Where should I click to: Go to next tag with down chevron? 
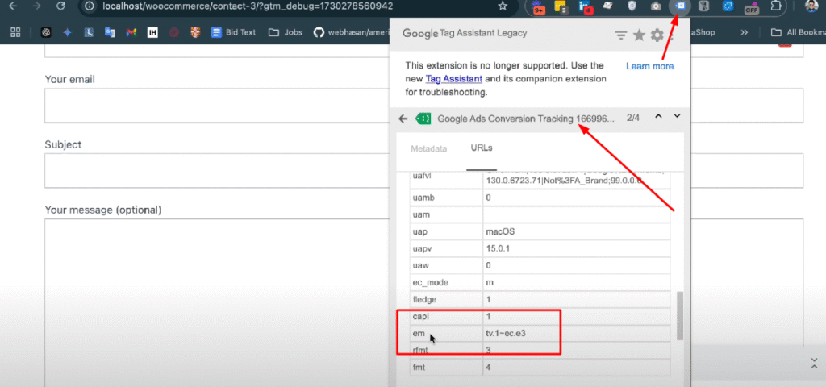click(x=678, y=116)
